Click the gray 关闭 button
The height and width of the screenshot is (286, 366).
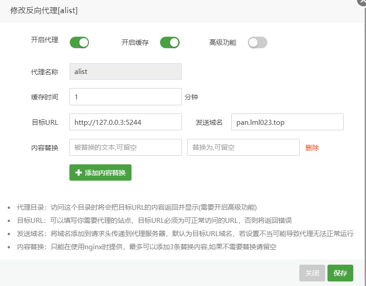pyautogui.click(x=312, y=273)
